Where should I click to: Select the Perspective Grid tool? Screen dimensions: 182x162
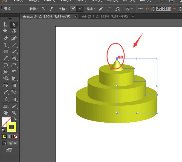pos(14,79)
